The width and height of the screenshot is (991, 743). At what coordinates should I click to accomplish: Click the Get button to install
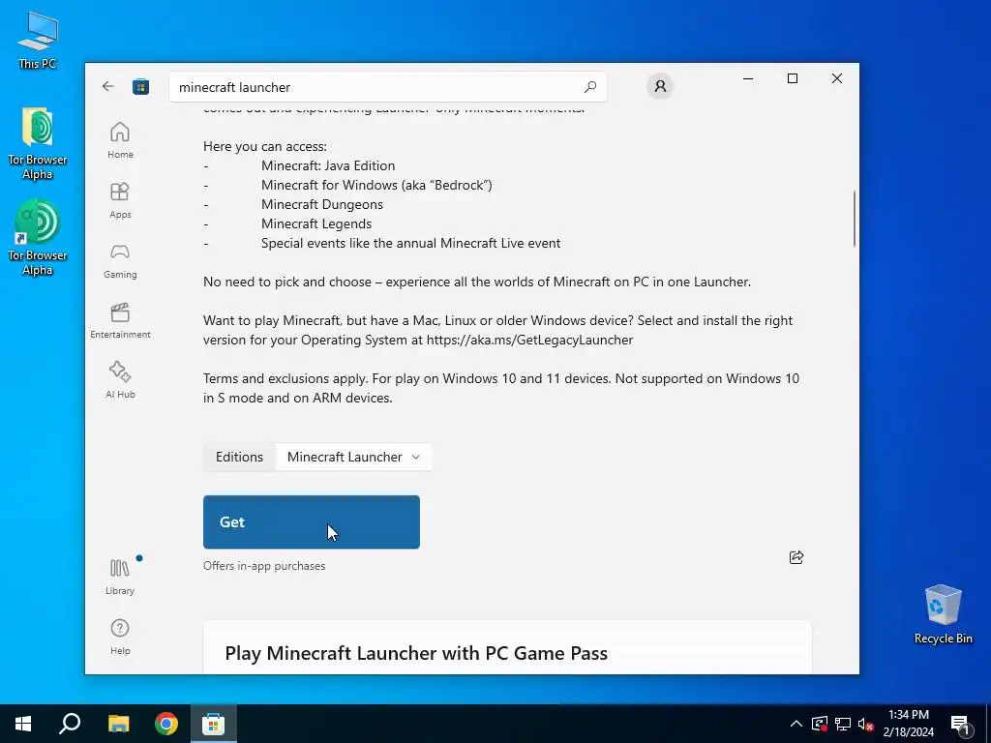[x=312, y=521]
